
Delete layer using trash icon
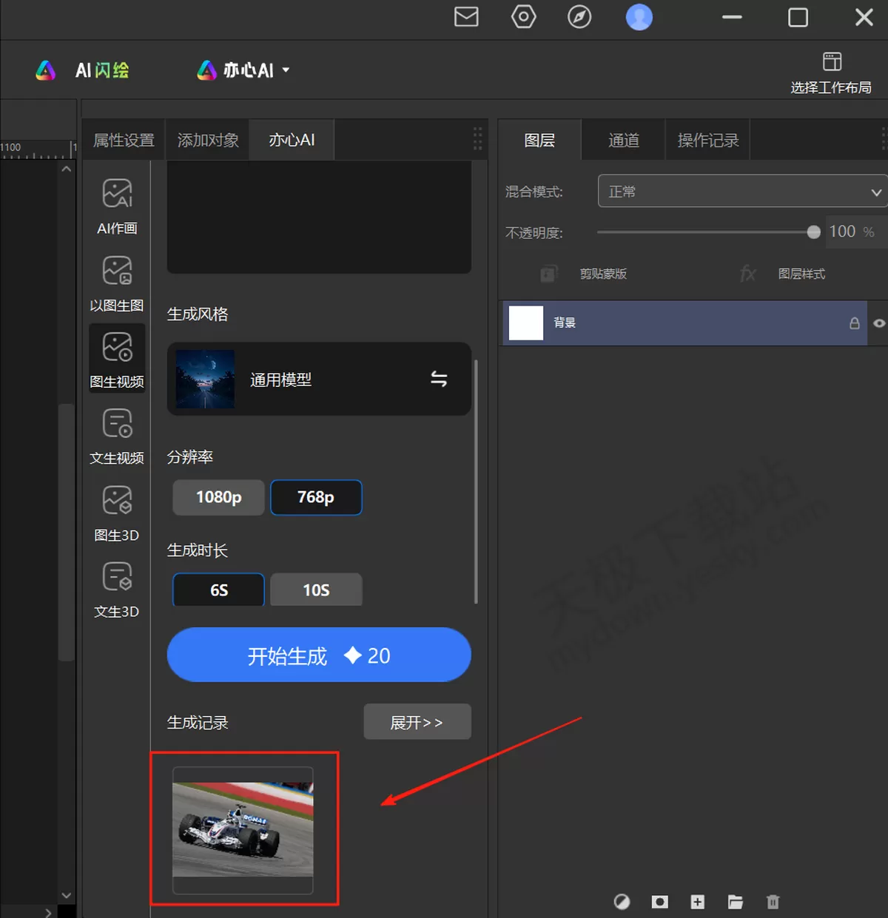click(x=773, y=902)
